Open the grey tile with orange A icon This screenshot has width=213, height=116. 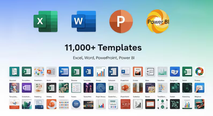51,72
